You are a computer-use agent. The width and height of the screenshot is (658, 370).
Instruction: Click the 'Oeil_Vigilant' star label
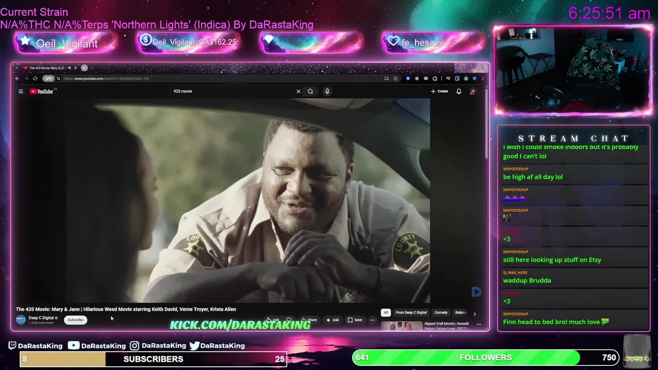pos(67,44)
